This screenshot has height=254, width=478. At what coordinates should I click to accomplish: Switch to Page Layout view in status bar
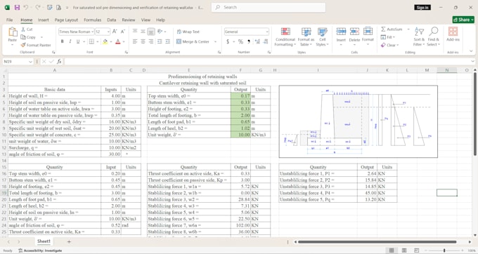point(404,250)
